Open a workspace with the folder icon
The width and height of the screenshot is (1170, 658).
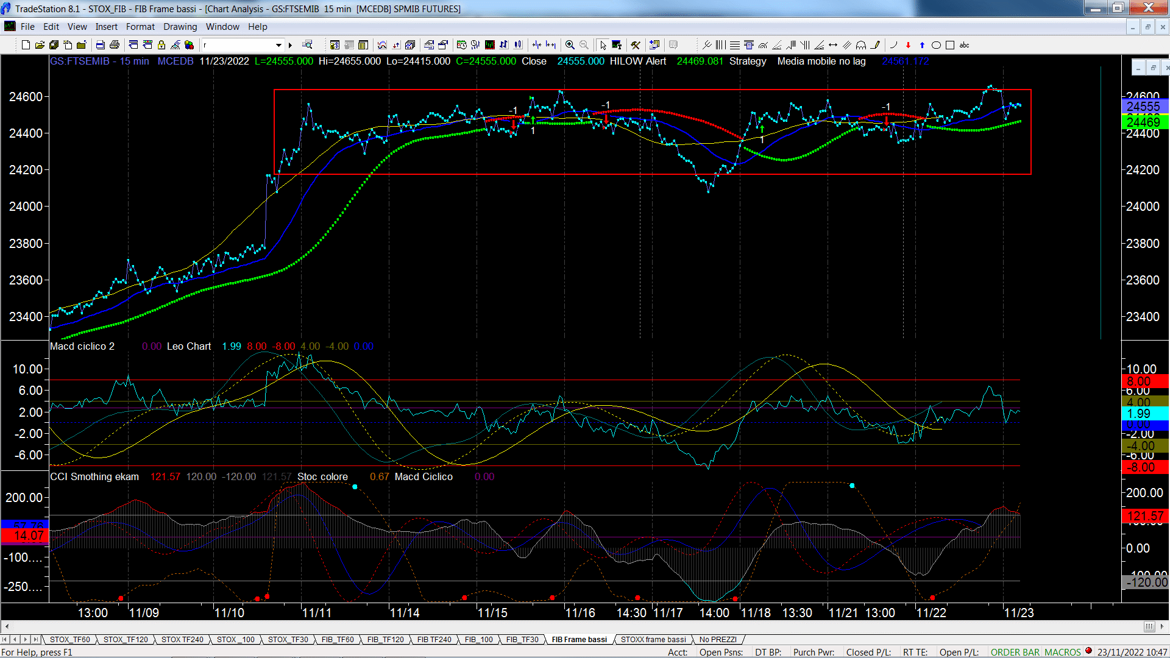click(x=40, y=45)
